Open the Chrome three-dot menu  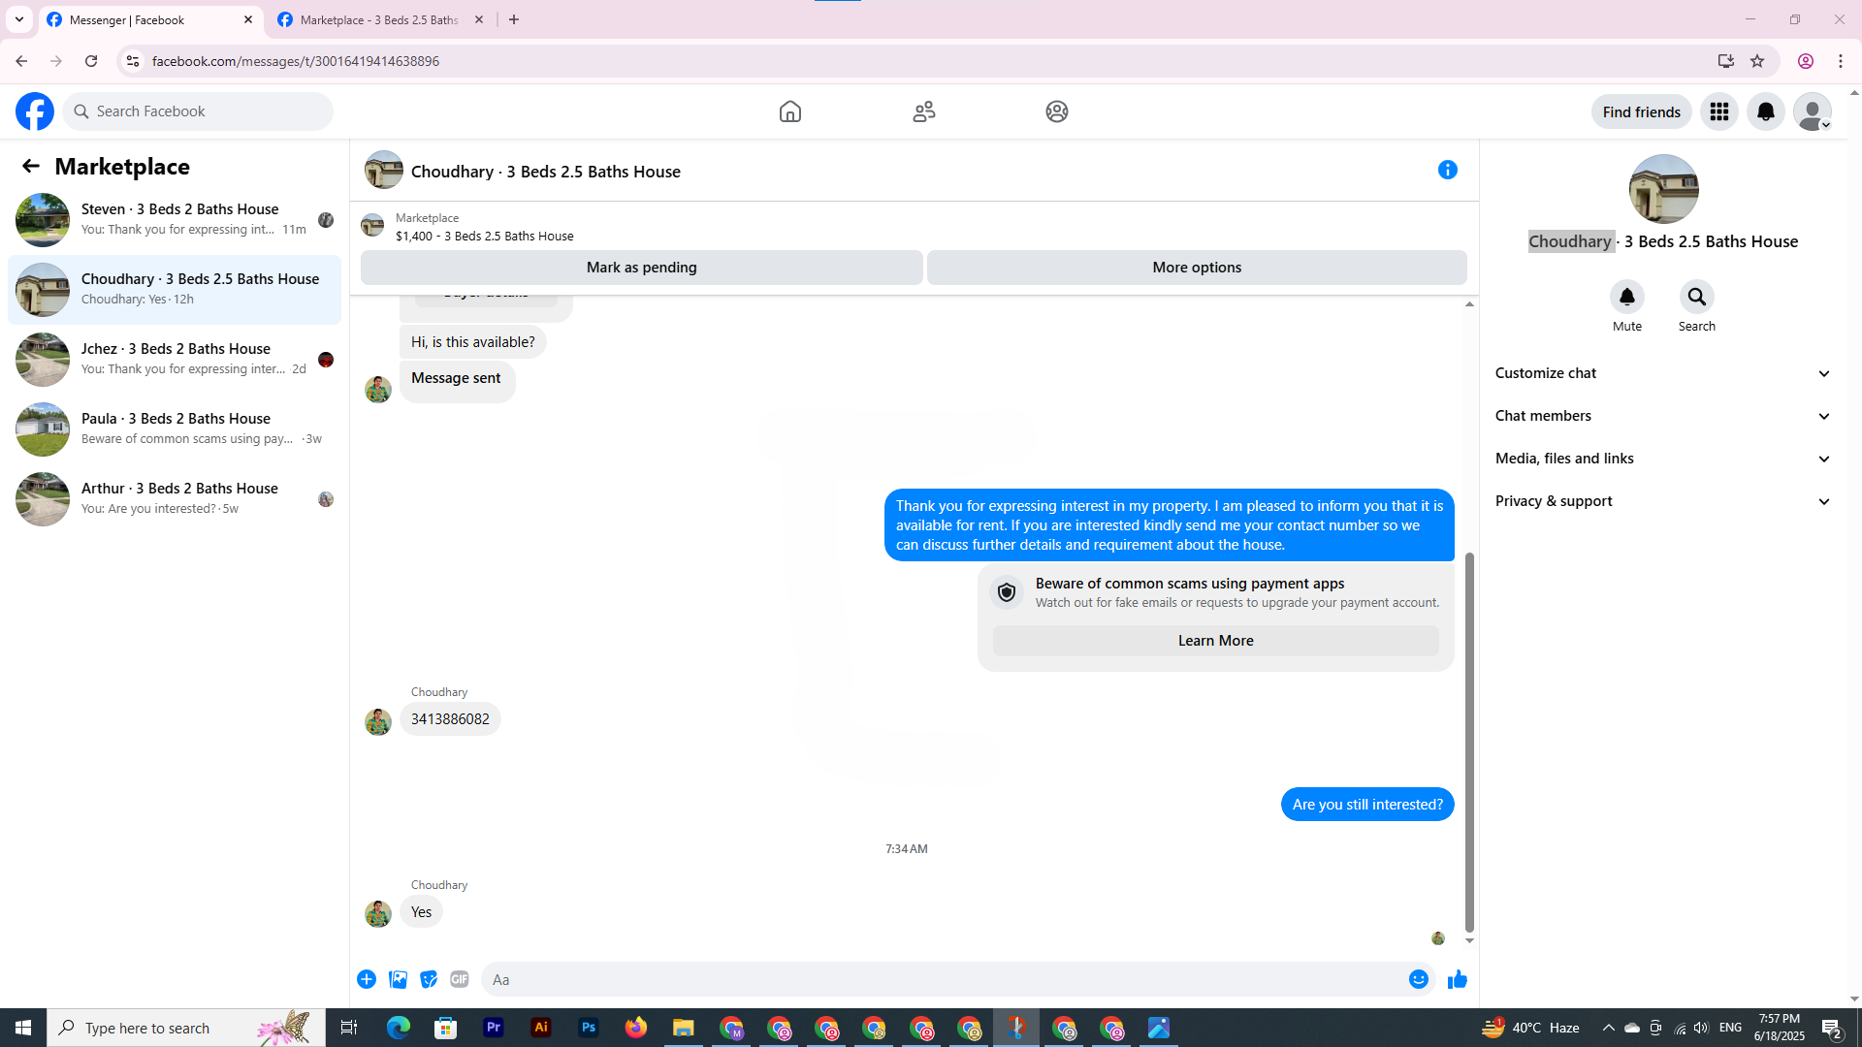(1841, 61)
